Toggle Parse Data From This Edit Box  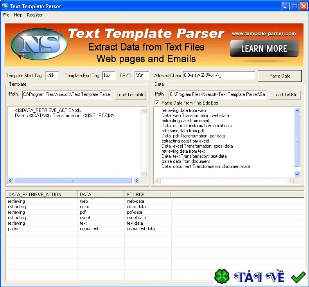[x=157, y=103]
